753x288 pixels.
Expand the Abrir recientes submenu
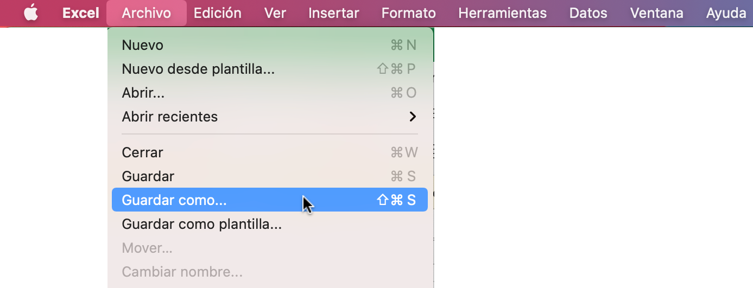(169, 117)
